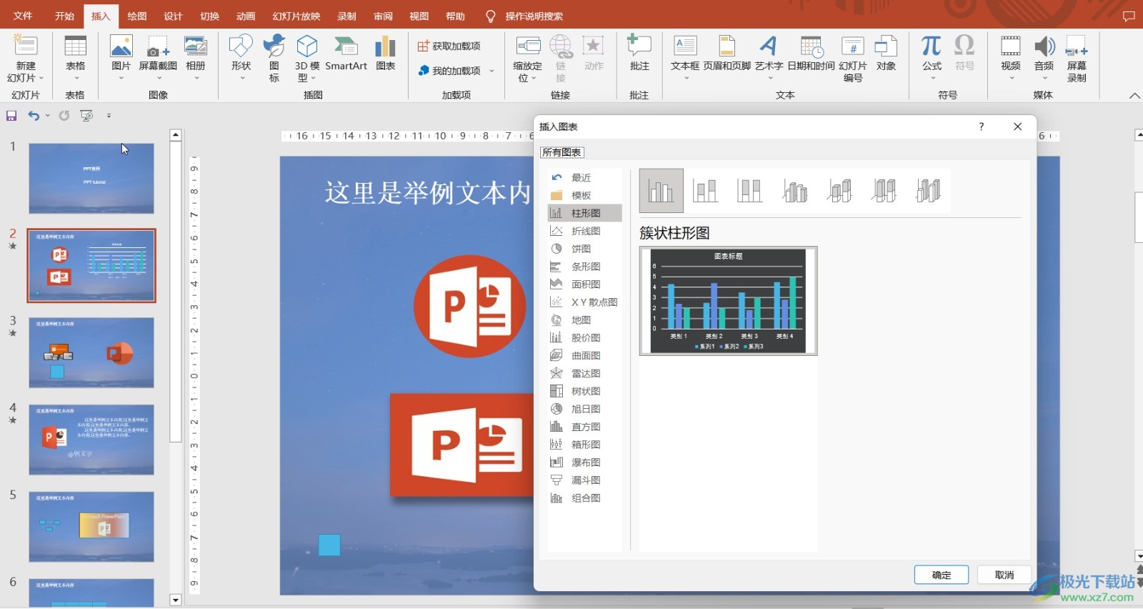Open the header and footer settings
Screen dimensions: 1143x609
tap(727, 54)
